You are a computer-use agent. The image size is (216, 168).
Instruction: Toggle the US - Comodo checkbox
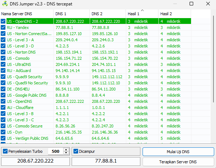[3, 58]
